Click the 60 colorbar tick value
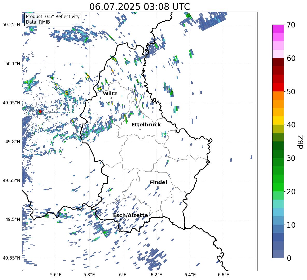This screenshot has height=280, width=307. click(291, 58)
